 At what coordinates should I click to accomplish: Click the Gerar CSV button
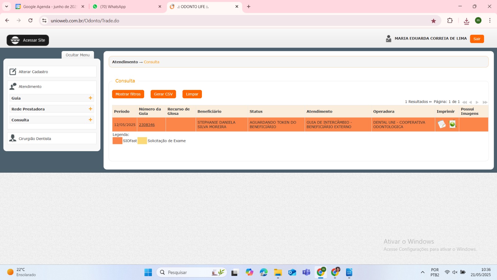click(x=163, y=94)
